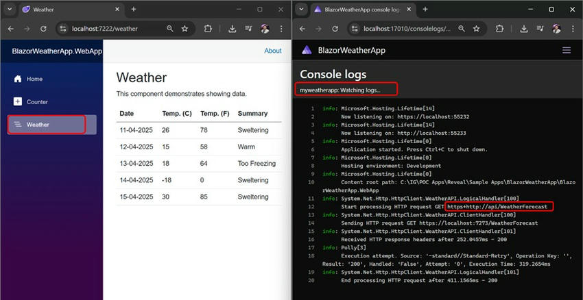Select the Weather browser tab
Image resolution: width=583 pixels, height=300 pixels.
coord(71,10)
